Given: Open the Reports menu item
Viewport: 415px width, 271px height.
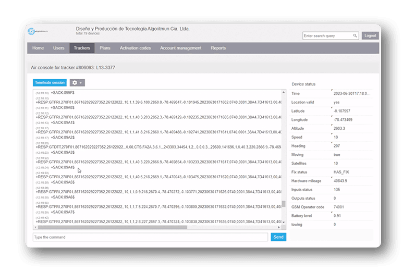Looking at the screenshot, I should 218,48.
